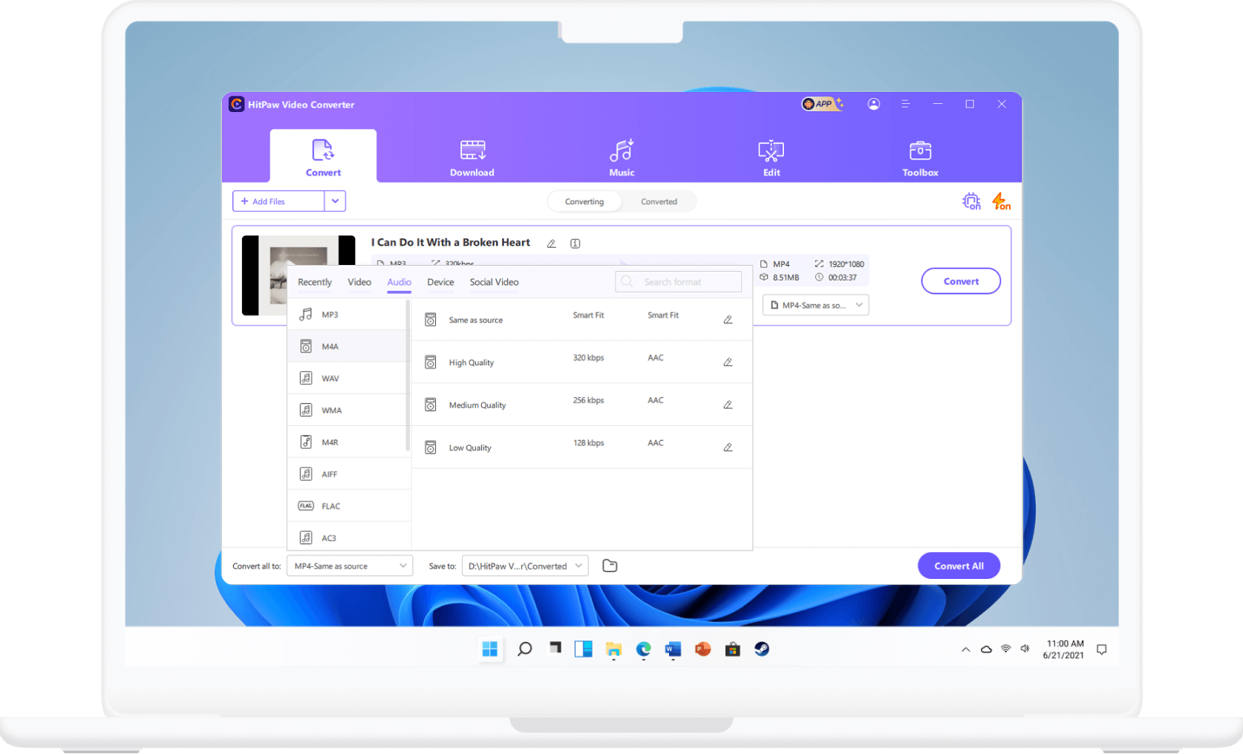Select Same as source preset
Screen dimensions: 1243x754
[x=581, y=320]
